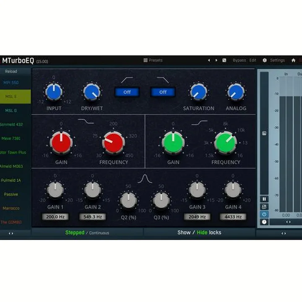Viewport: 302px width, 302px height.
Task: Click the Q2 (%) knob
Action: tap(128, 200)
